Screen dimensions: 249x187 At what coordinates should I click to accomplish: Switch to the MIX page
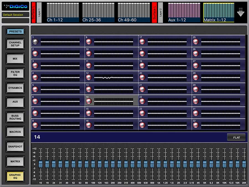coord(15,59)
